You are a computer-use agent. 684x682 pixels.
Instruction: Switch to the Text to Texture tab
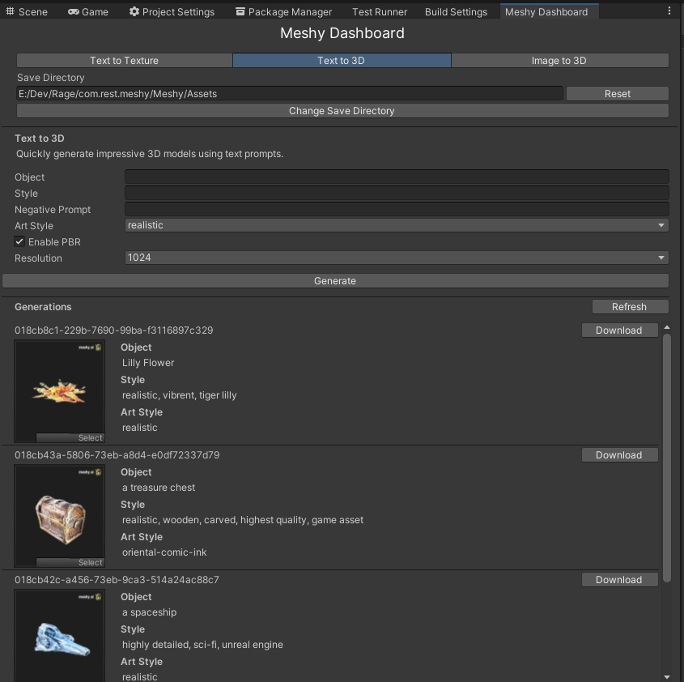click(x=123, y=60)
